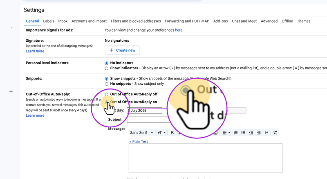
Task: Click the plus icon in left sidebar
Action: 11,91
